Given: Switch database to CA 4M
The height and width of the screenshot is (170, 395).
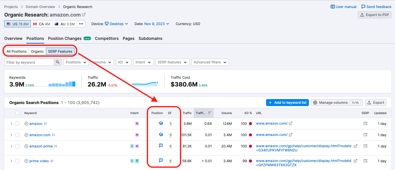Looking at the screenshot, I should [x=42, y=24].
